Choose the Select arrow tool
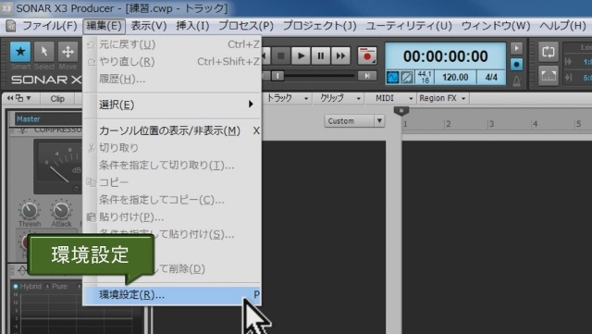The image size is (592, 334). coord(44,52)
